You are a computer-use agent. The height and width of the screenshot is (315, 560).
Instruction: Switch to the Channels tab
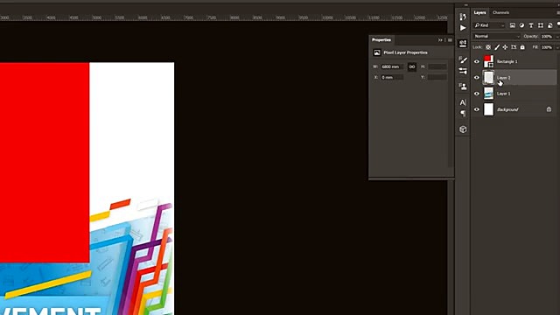pos(500,12)
